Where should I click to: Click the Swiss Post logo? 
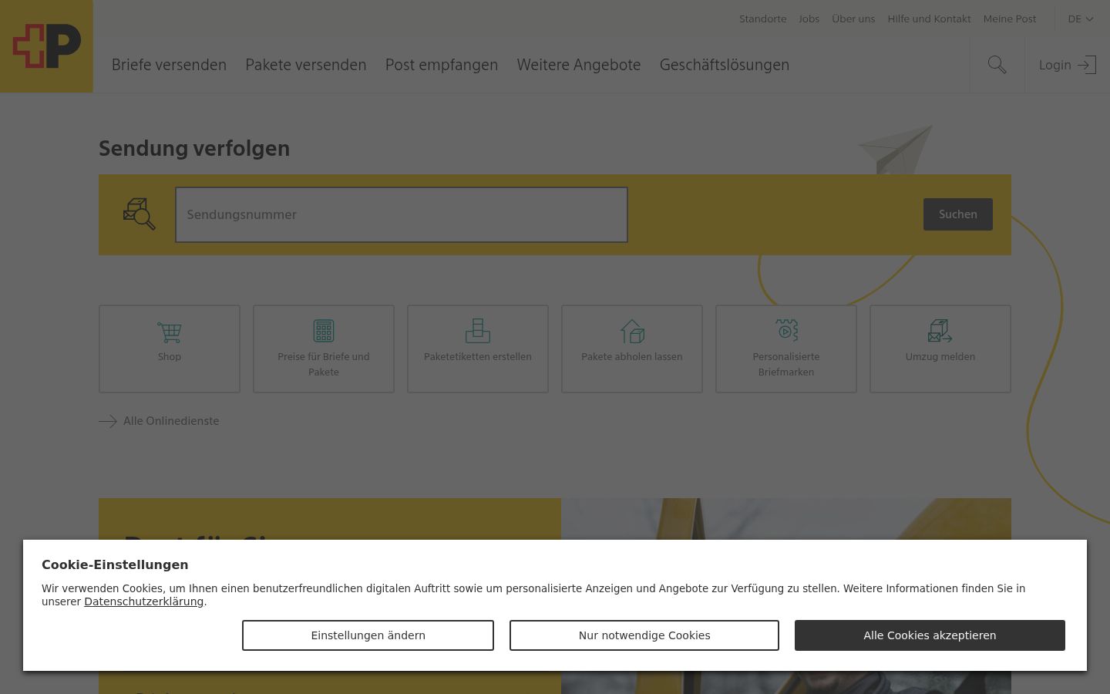(x=46, y=46)
